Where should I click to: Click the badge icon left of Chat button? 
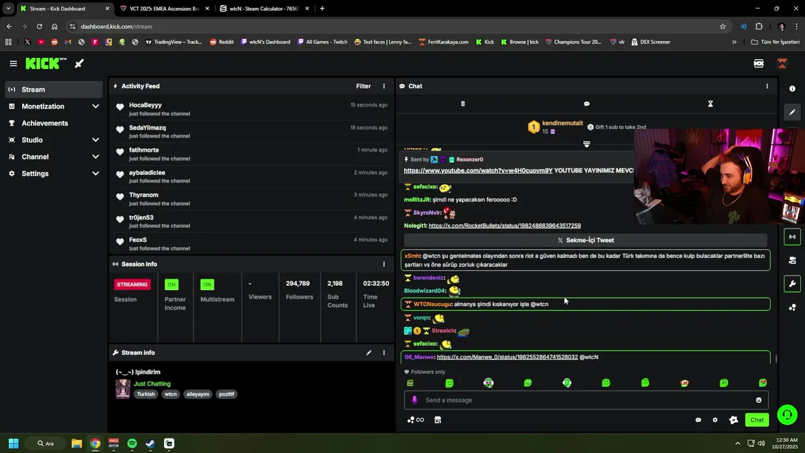coord(733,420)
